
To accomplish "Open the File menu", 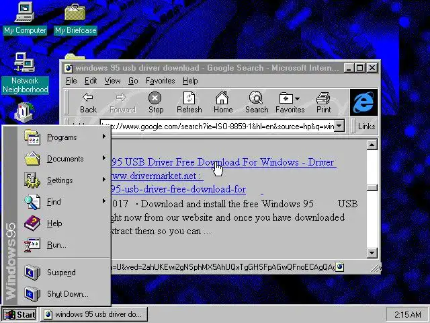I will 71,81.
